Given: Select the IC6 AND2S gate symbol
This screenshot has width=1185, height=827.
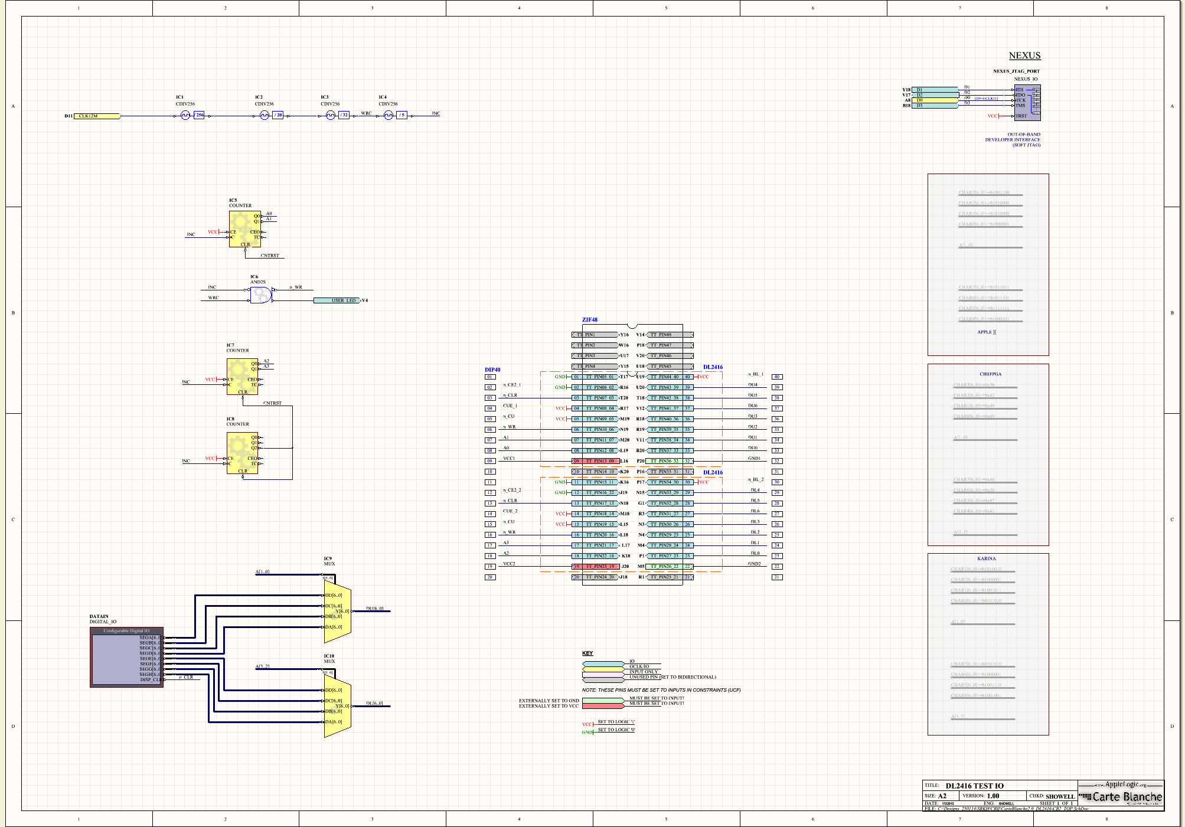Looking at the screenshot, I should [261, 295].
